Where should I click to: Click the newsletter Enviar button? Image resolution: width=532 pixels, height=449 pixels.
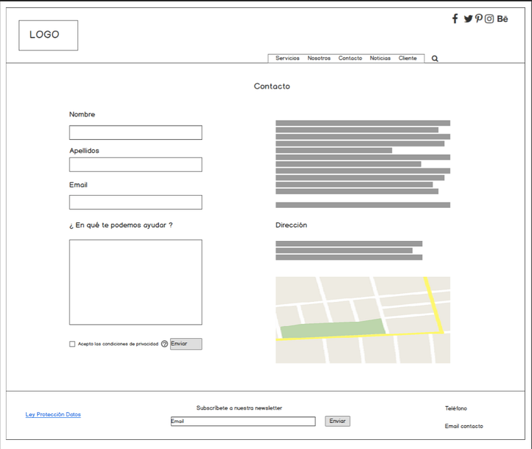(x=337, y=421)
